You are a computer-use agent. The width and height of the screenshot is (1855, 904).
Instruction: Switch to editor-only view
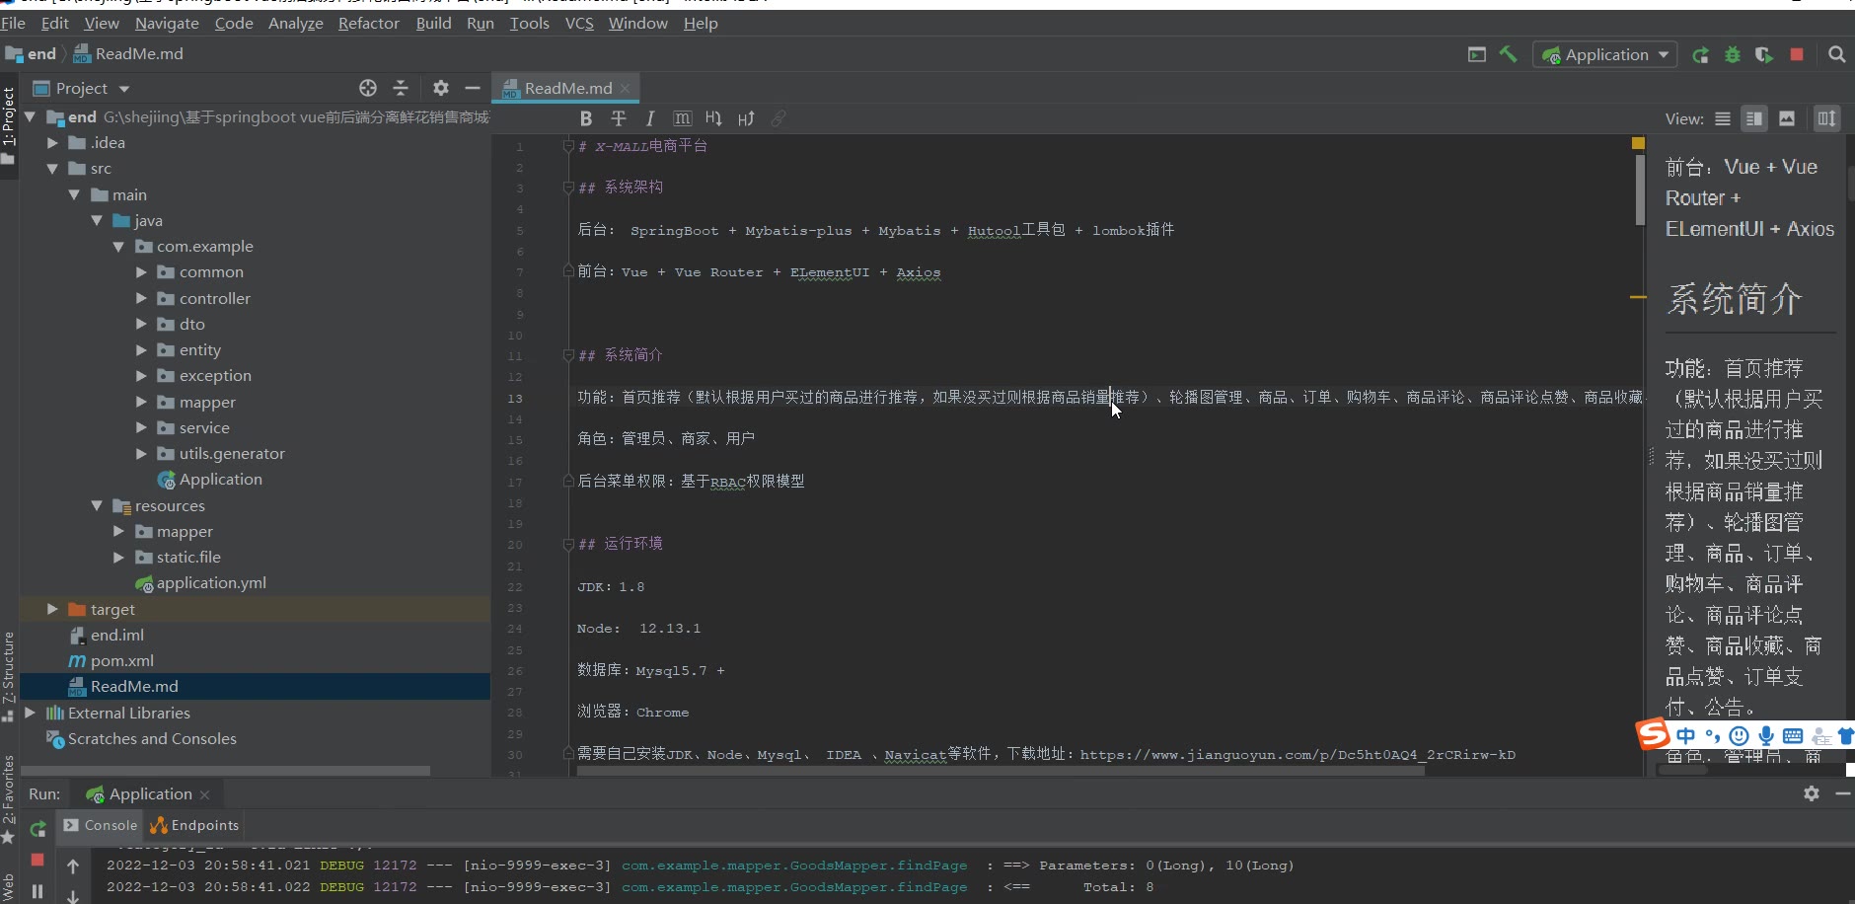point(1723,118)
